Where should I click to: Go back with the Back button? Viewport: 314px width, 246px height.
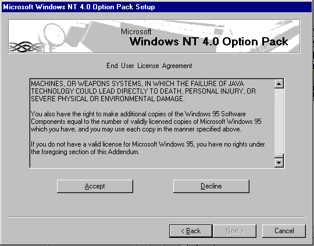pos(191,231)
